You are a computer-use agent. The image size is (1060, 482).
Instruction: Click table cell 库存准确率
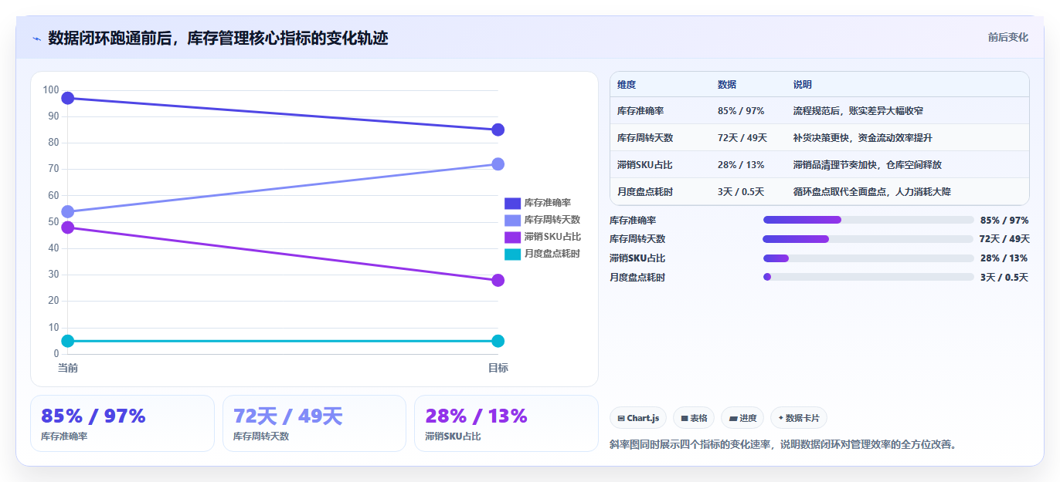click(640, 111)
